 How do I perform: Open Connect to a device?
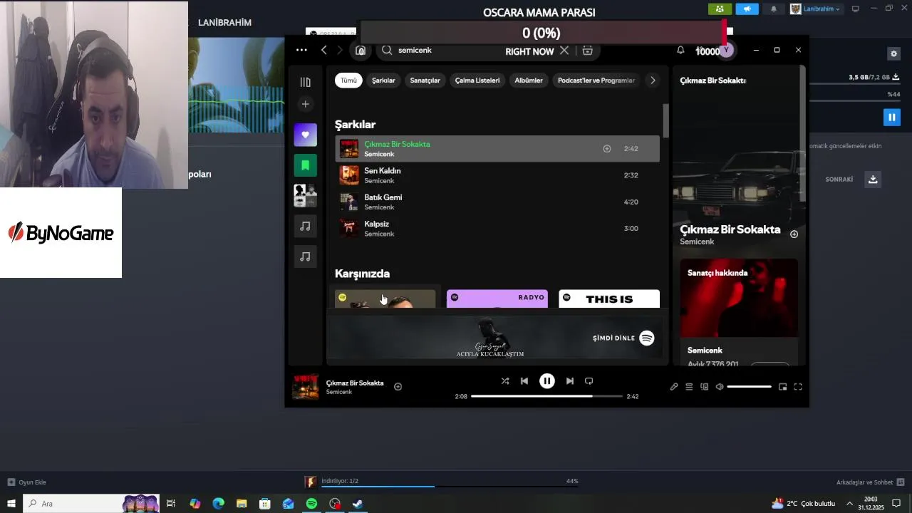click(705, 387)
